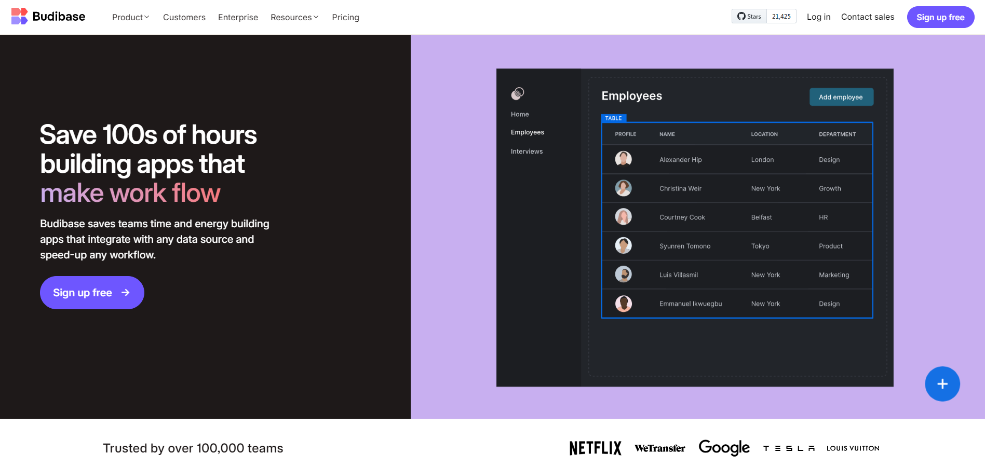Click the Belfast location cell
Viewport: 985px width, 467px height.
coord(761,217)
